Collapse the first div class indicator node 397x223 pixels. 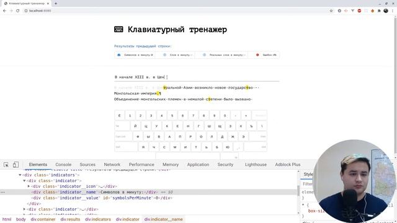coord(24,181)
